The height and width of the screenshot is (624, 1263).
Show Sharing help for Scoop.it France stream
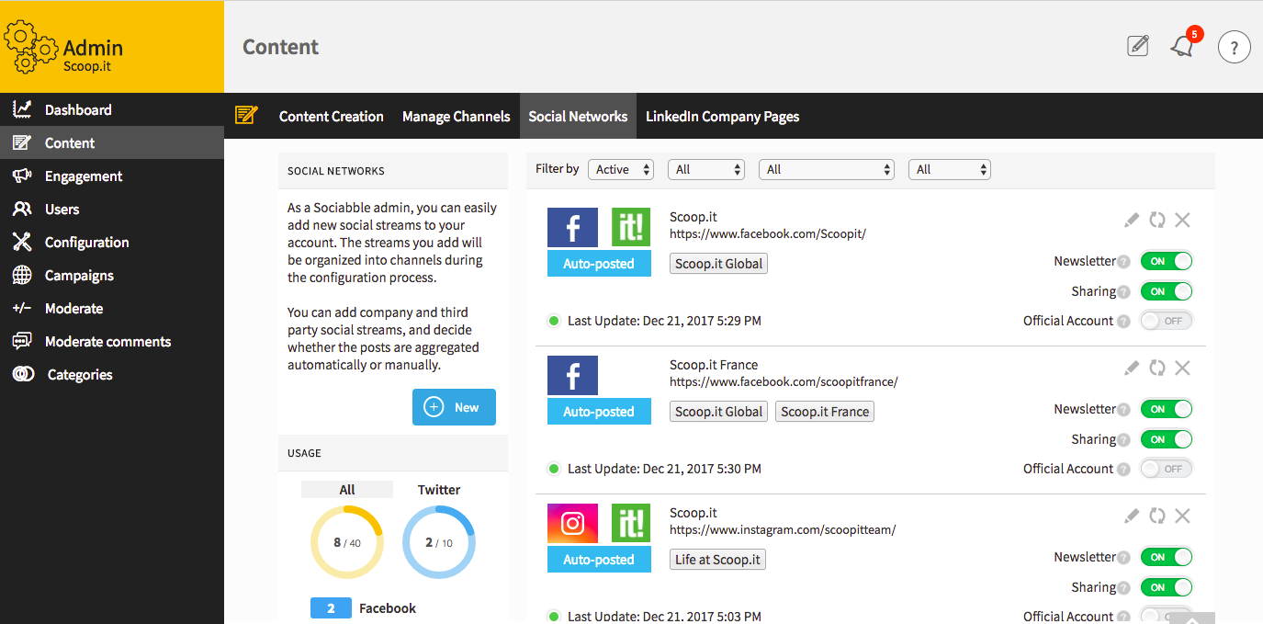[1123, 440]
